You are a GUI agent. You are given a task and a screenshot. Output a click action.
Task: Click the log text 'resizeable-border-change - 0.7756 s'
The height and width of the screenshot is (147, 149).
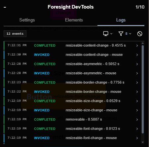pos(95,82)
